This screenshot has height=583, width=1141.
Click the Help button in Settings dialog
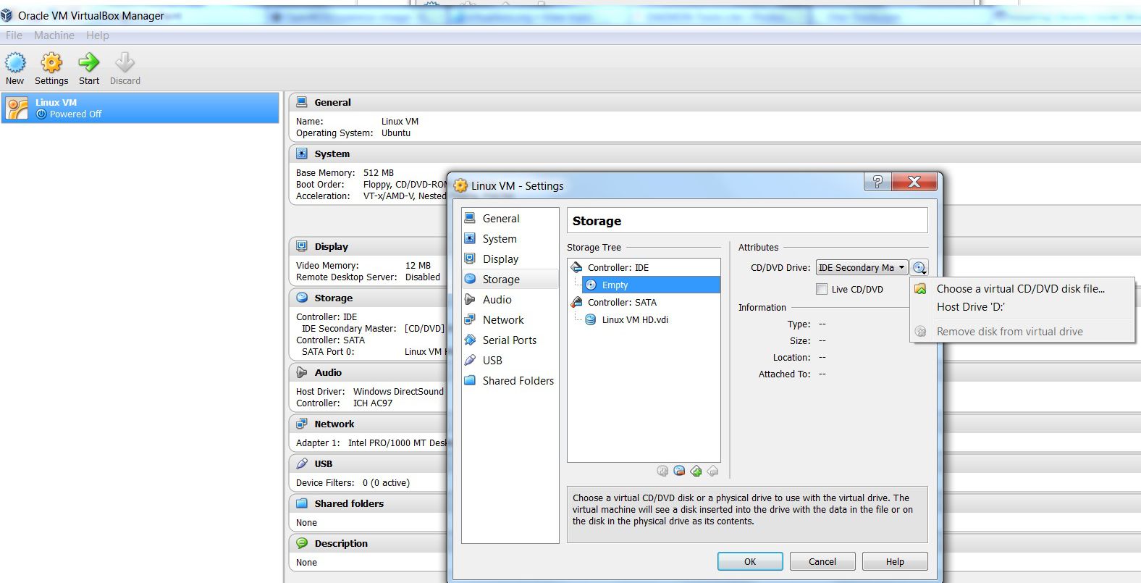click(895, 561)
